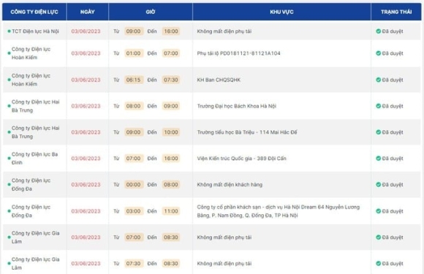Click approved check icon in Bà Triệu school row
The width and height of the screenshot is (424, 274).
[378, 132]
